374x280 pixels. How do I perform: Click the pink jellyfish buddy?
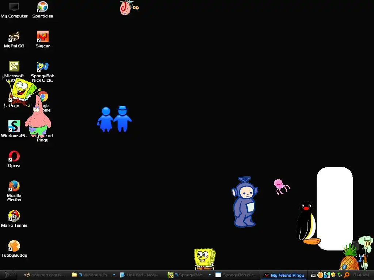(x=282, y=186)
